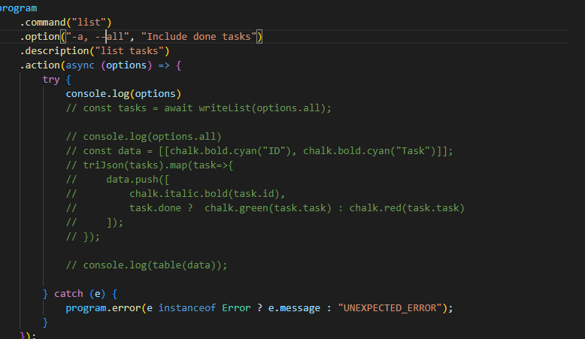Click "Include done tasks" string
Viewport: 585px width, 339px height.
[x=199, y=37]
